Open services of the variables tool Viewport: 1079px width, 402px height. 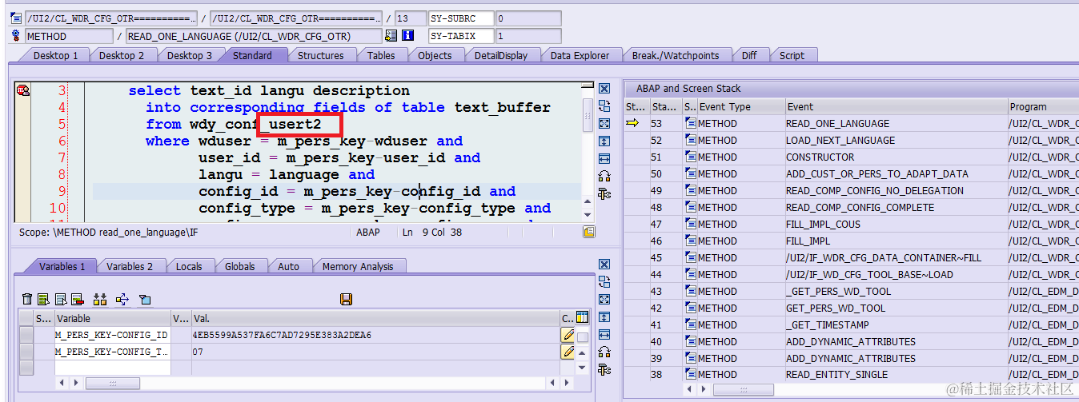tap(604, 352)
